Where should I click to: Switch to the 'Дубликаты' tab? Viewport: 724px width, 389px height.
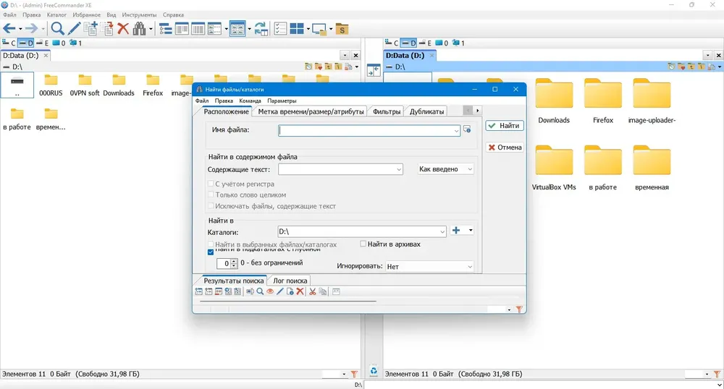tap(426, 111)
